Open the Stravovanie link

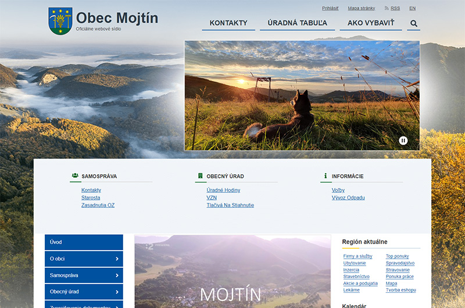click(x=398, y=270)
